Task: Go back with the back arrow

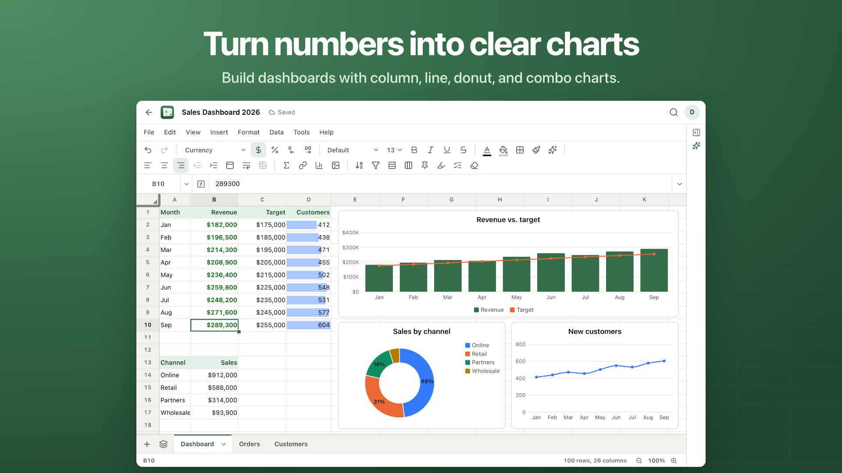Action: coord(149,113)
